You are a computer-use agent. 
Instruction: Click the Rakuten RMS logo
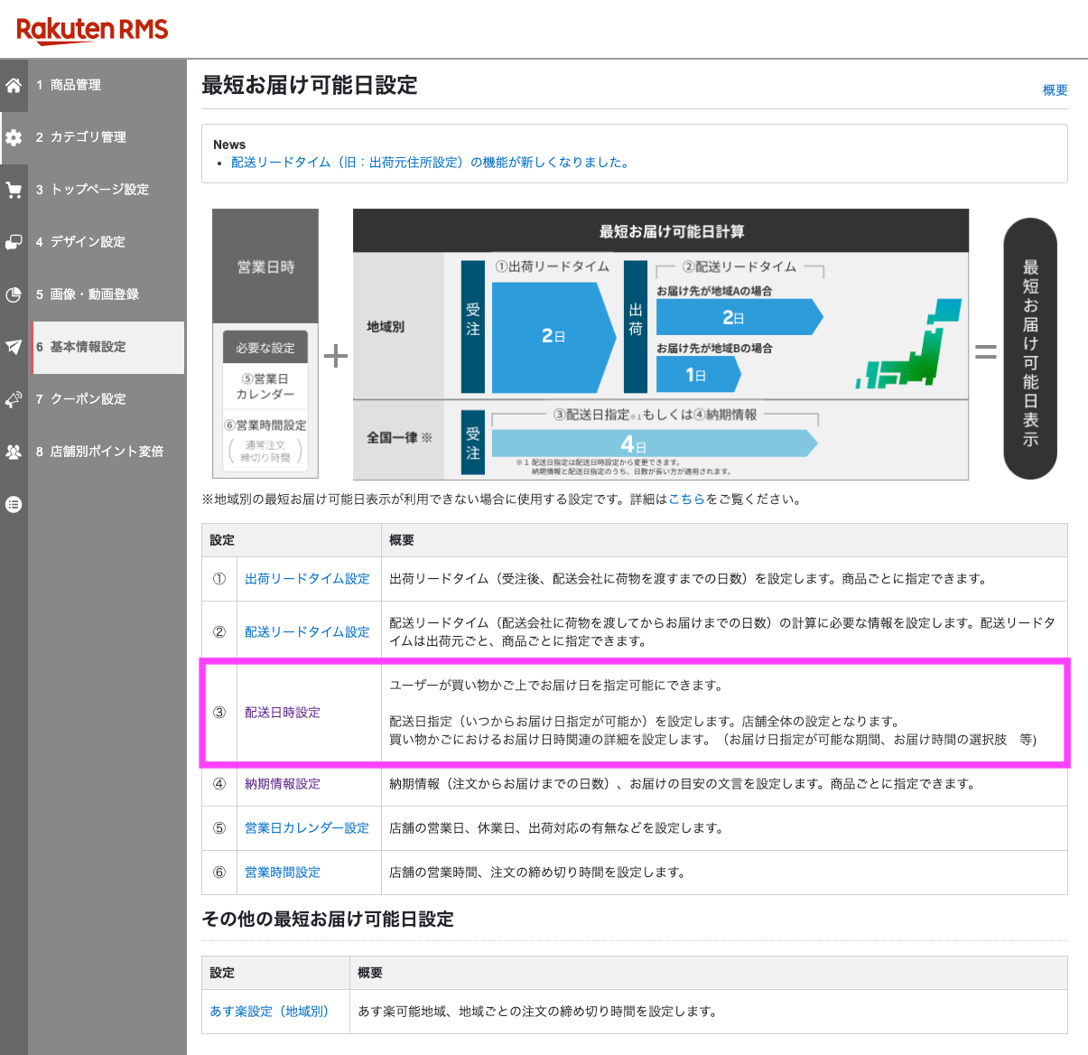point(92,30)
